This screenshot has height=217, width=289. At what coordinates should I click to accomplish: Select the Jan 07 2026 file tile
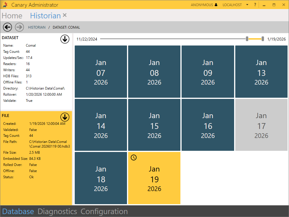pyautogui.click(x=101, y=72)
